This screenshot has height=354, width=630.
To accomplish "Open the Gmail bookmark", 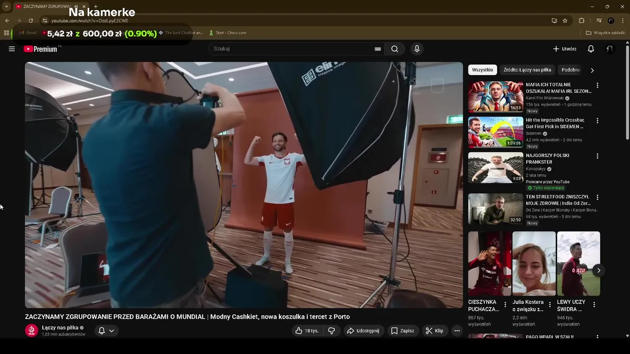I will click(27, 33).
